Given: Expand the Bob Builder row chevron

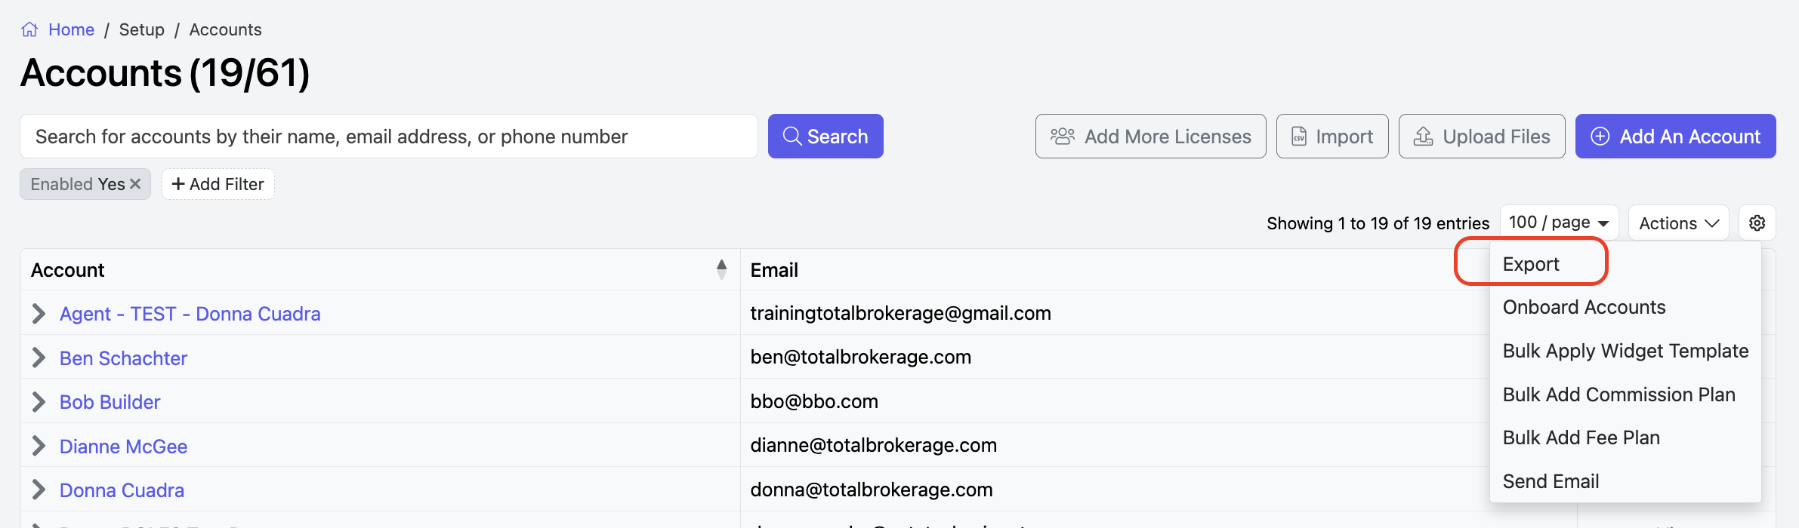Looking at the screenshot, I should point(39,402).
